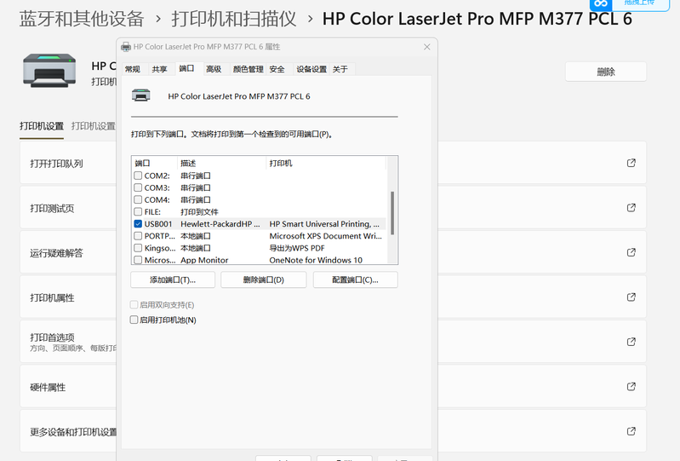Click the blue cloud upload icon
This screenshot has width=680, height=461.
[x=600, y=5]
